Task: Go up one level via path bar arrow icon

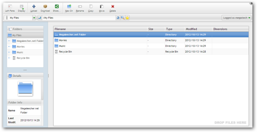Action: 40,18
